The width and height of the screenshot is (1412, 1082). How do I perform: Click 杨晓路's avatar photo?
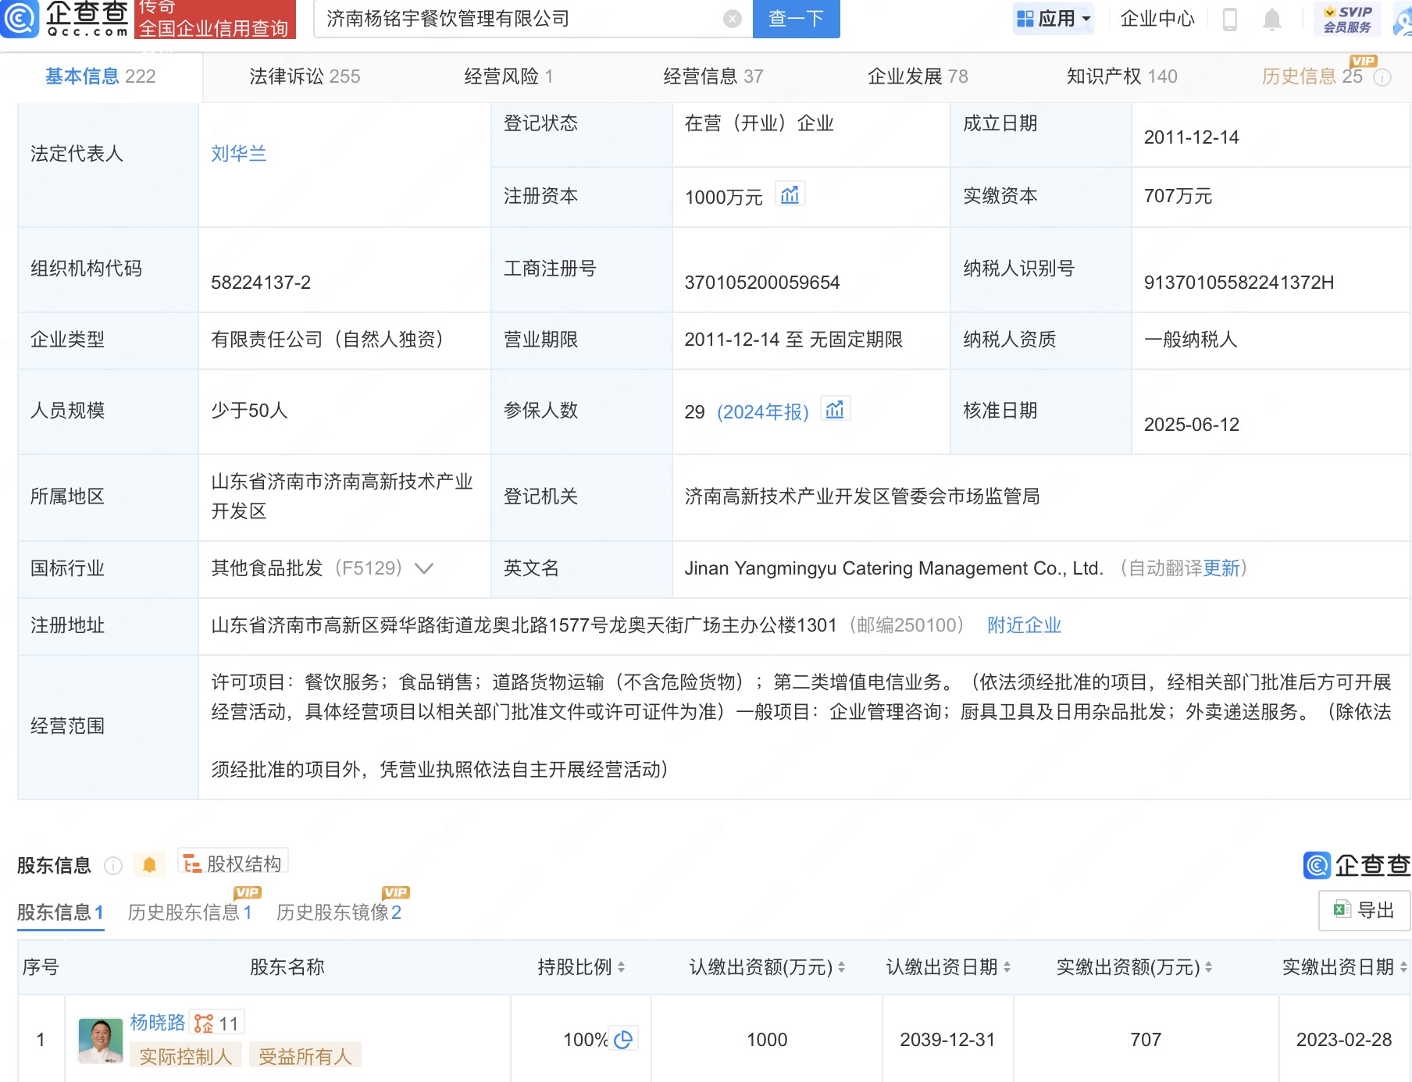coord(101,1041)
